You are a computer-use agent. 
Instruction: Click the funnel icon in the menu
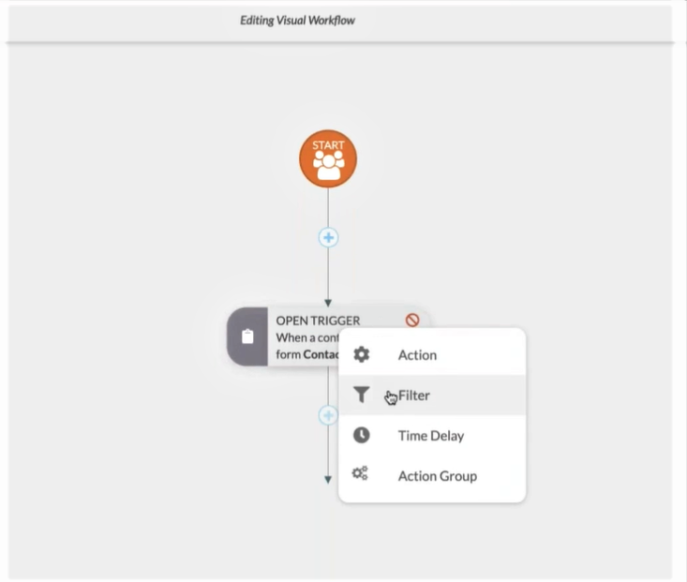pyautogui.click(x=361, y=395)
